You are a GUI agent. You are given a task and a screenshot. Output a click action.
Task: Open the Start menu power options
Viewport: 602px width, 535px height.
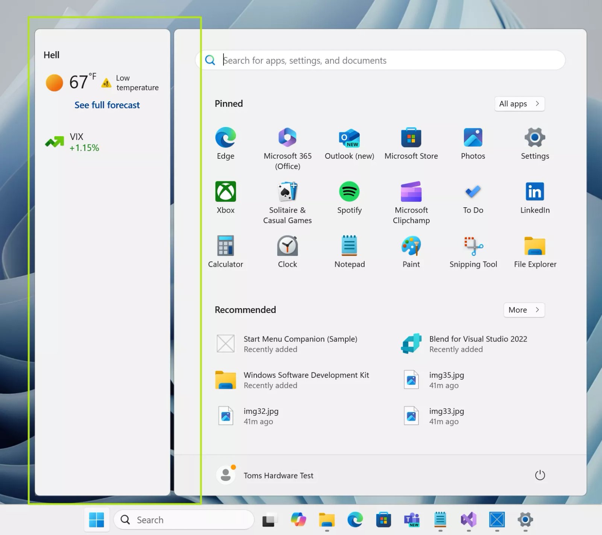coord(540,475)
